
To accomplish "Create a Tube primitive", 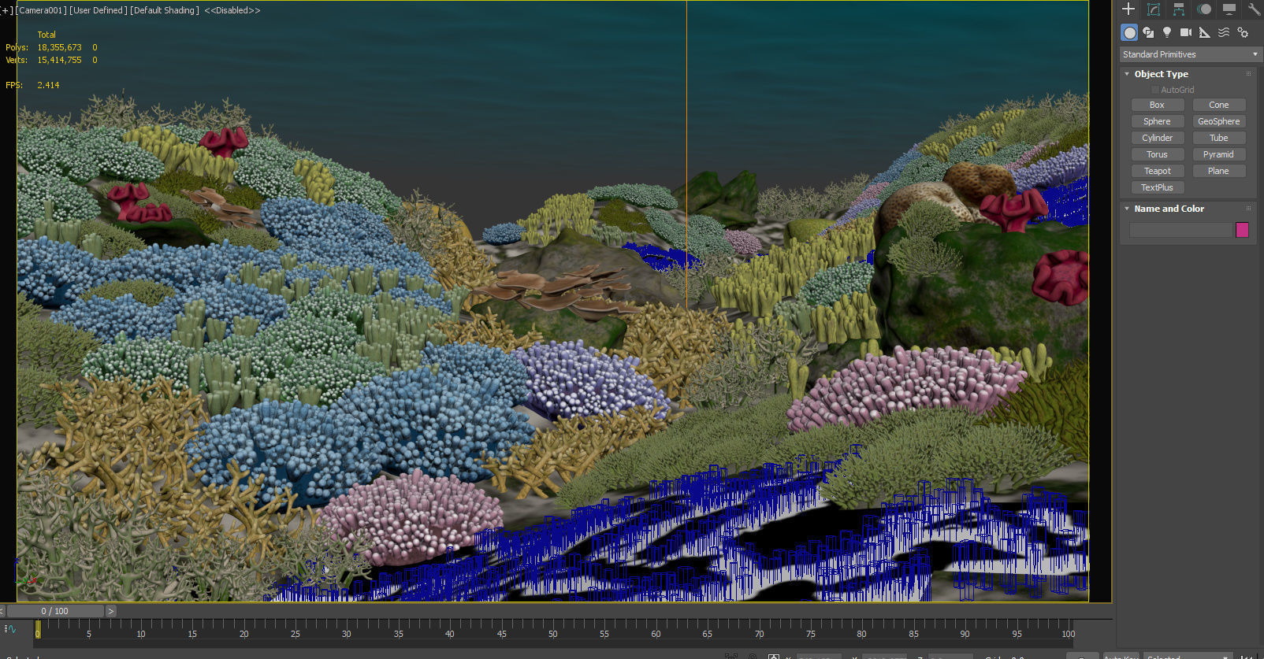I will (x=1218, y=138).
